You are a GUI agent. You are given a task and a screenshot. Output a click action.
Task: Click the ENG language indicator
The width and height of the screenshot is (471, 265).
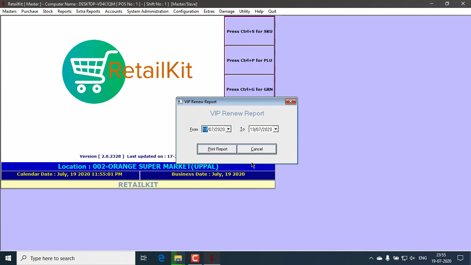click(423, 258)
